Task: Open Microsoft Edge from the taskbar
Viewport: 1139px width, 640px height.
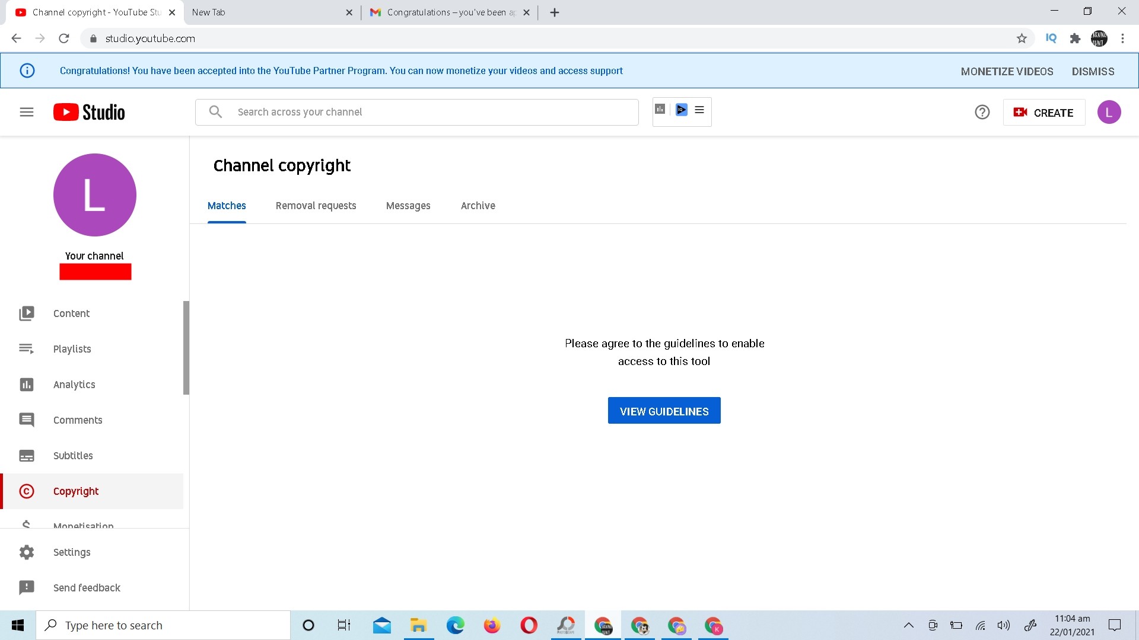Action: pos(456,625)
